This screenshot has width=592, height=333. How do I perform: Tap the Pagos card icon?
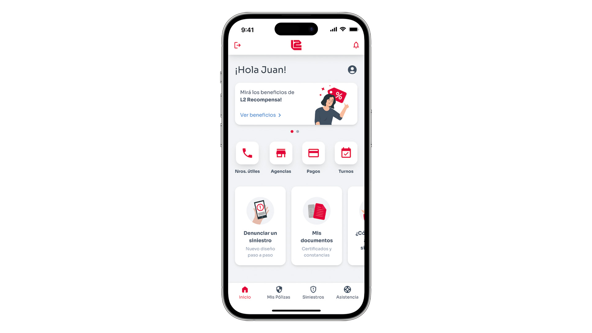(x=314, y=153)
